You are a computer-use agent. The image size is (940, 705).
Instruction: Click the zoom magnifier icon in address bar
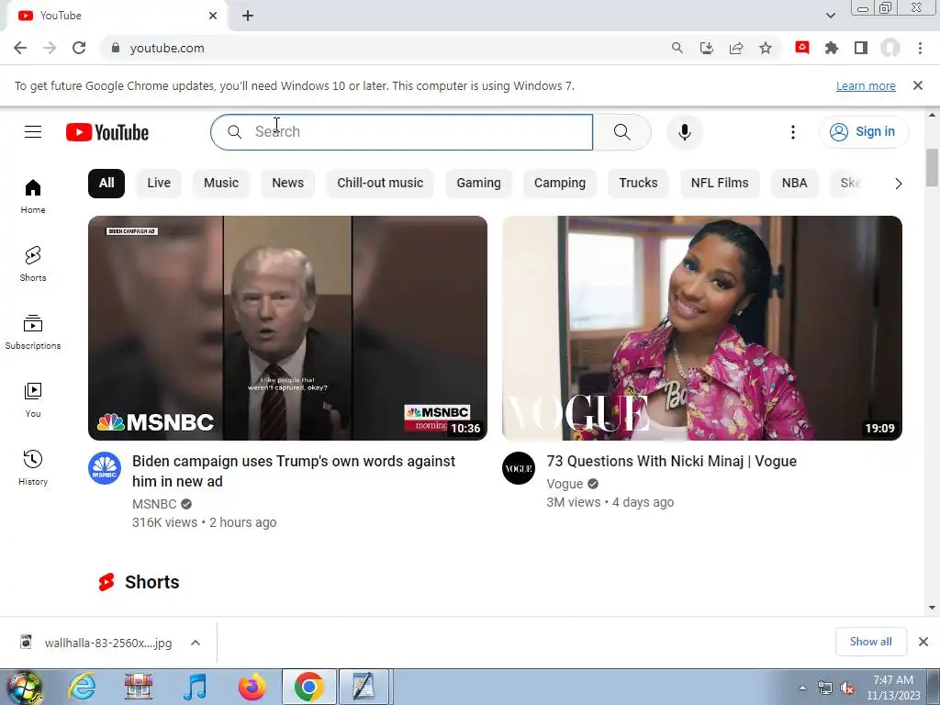[x=677, y=48]
